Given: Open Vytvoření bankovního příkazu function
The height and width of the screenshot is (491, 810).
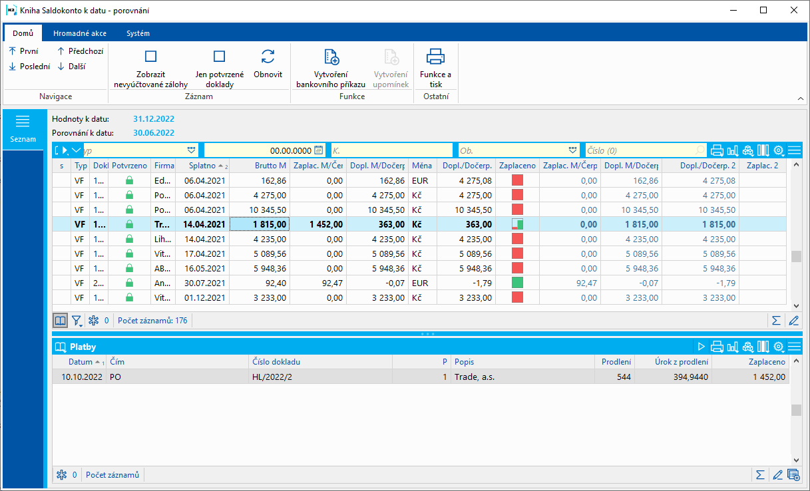Looking at the screenshot, I should (331, 57).
